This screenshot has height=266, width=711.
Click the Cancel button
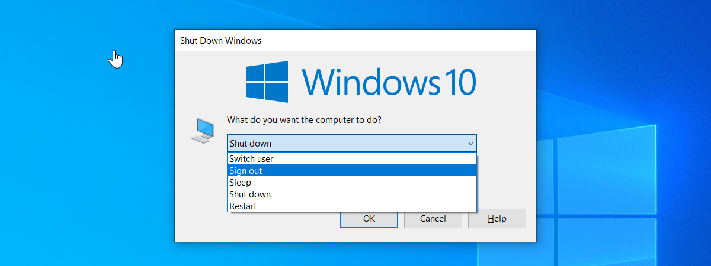[x=433, y=219]
